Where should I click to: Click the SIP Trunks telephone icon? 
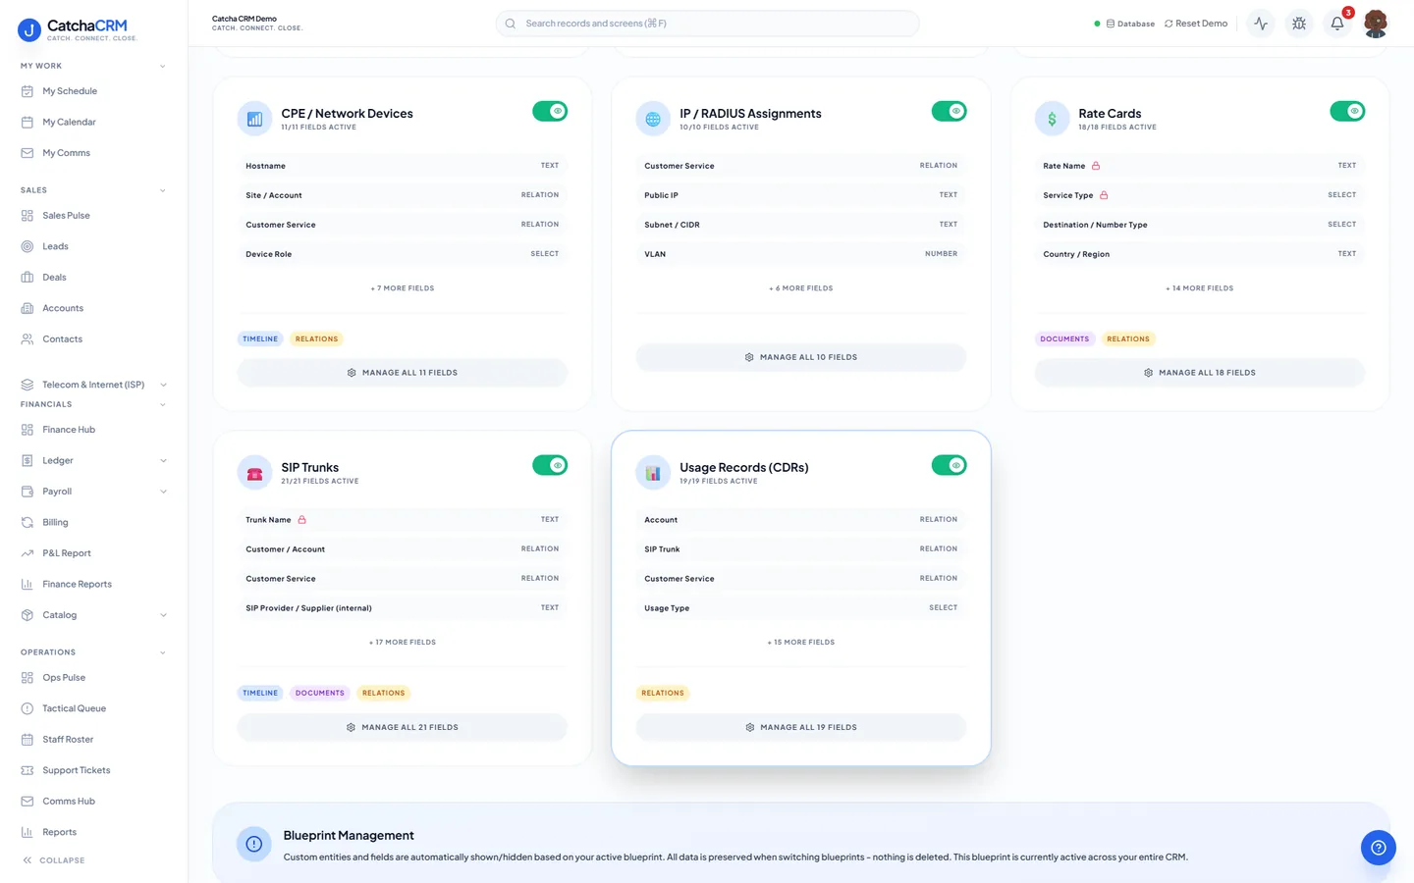pos(254,473)
